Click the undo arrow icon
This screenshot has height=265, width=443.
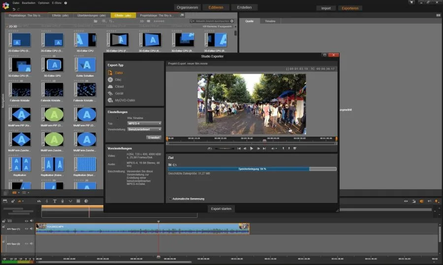point(14,9)
